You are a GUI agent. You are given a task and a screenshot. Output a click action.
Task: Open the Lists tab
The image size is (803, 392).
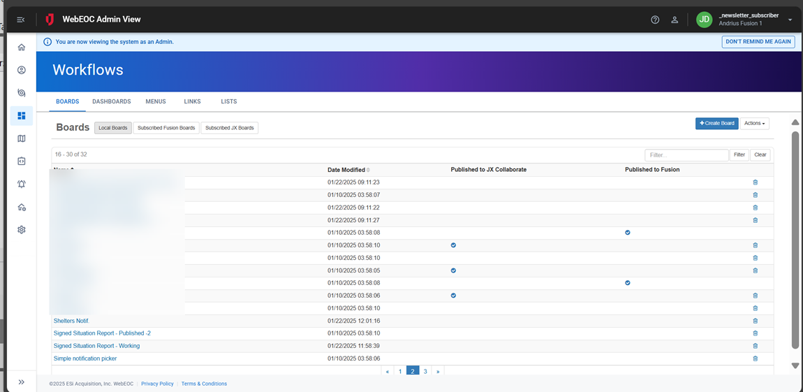point(229,102)
